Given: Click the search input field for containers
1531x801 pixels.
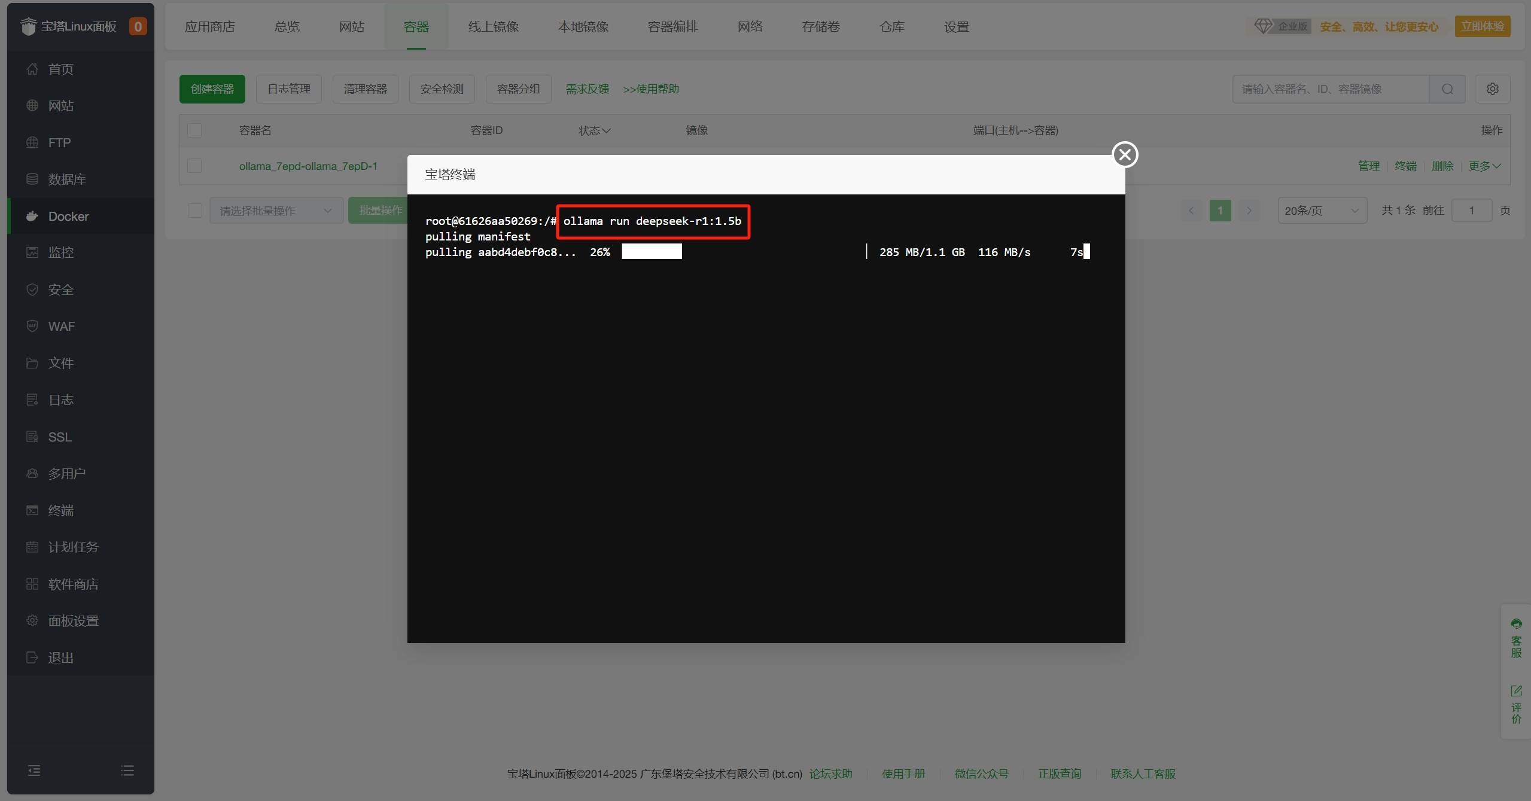Looking at the screenshot, I should [1332, 89].
